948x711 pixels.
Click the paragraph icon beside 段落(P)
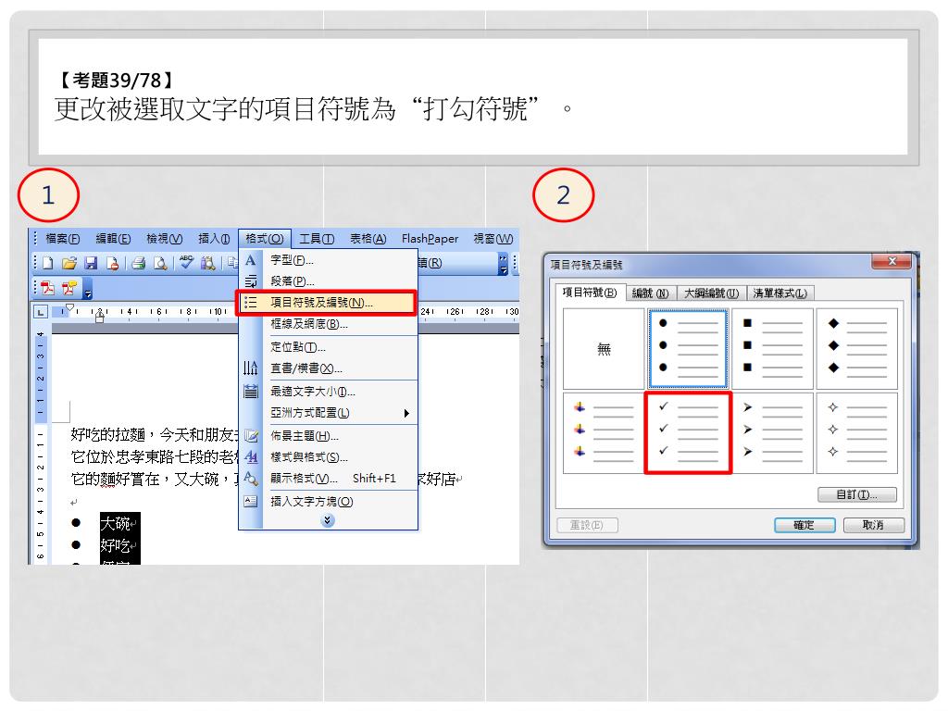(x=251, y=281)
